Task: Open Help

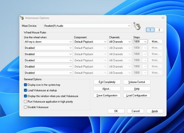Action: 137,89
